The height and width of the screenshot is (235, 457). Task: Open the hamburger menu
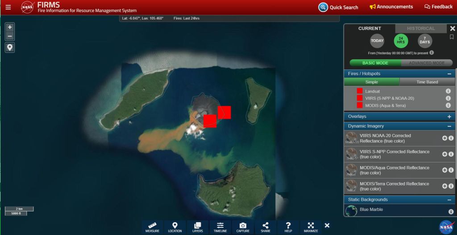8,7
